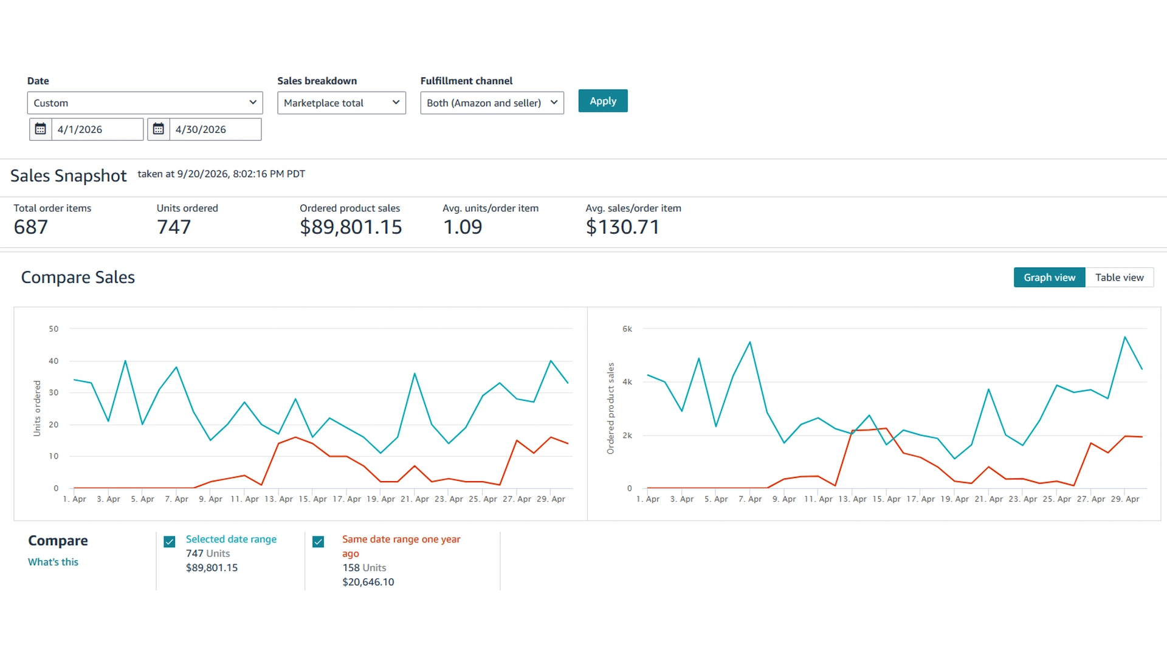The height and width of the screenshot is (656, 1167).
Task: Click the 50 label on units chart
Action: tap(54, 329)
